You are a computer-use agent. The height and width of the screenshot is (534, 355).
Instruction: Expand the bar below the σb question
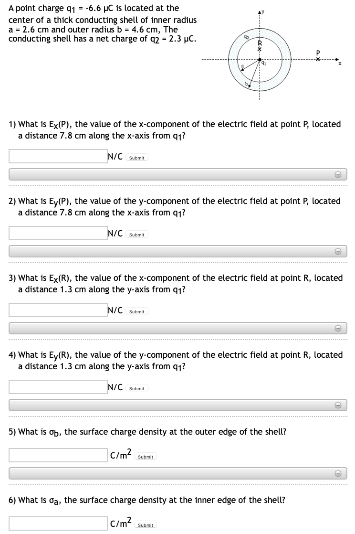(x=338, y=473)
